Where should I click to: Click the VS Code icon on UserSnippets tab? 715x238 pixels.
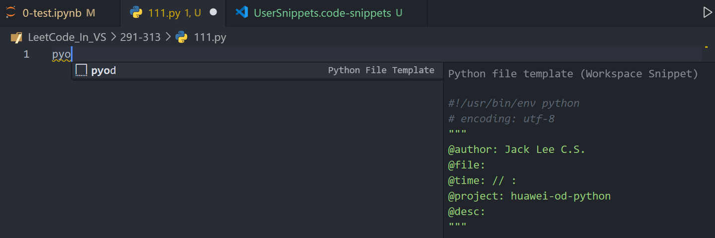(242, 13)
